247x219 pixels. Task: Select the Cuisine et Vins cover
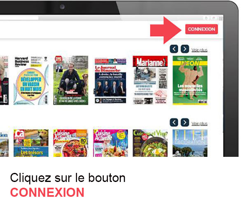point(150,143)
